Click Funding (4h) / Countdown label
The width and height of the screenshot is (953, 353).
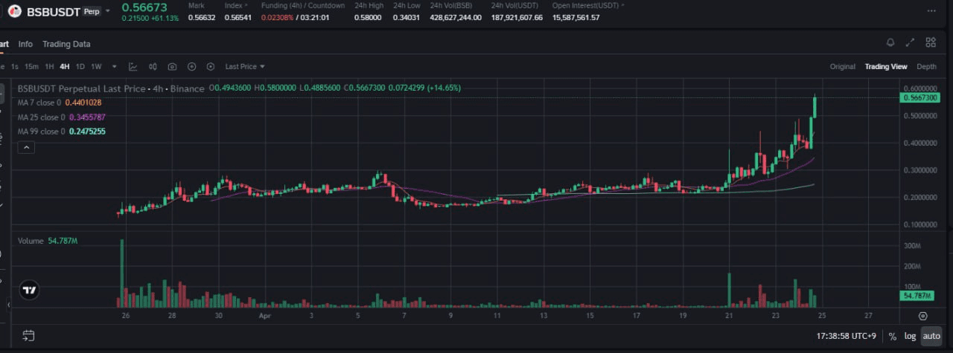point(303,5)
